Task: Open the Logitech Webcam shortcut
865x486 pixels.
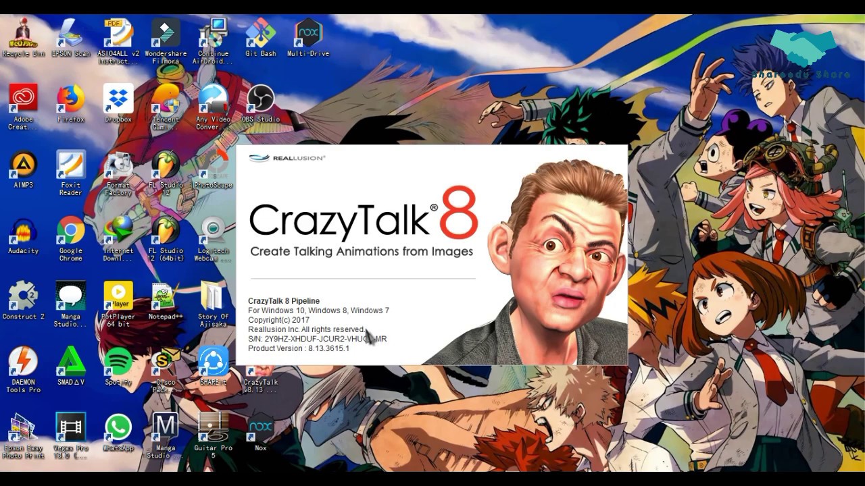Action: click(x=213, y=239)
